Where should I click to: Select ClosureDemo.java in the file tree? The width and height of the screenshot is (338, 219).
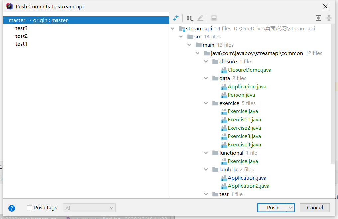(x=249, y=70)
